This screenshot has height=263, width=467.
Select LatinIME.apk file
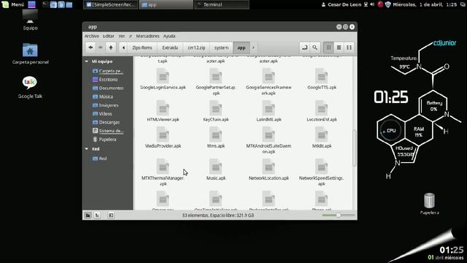(269, 111)
